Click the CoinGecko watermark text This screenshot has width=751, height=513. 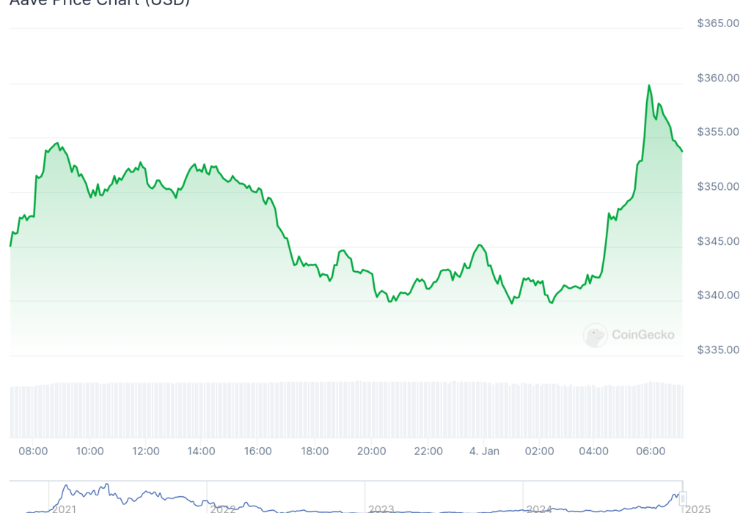tap(642, 336)
